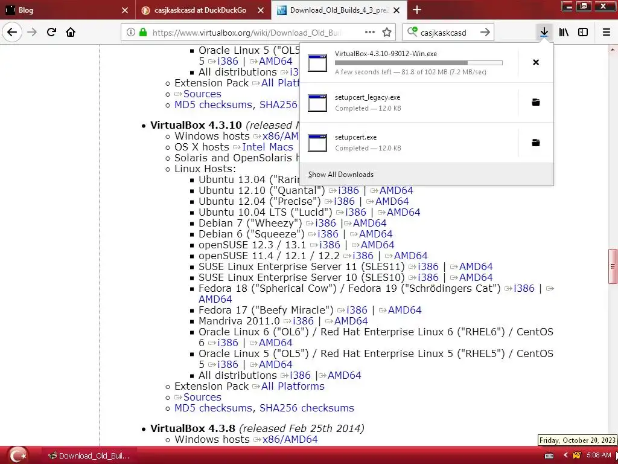Open the Library bookshelf icon

pyautogui.click(x=564, y=33)
